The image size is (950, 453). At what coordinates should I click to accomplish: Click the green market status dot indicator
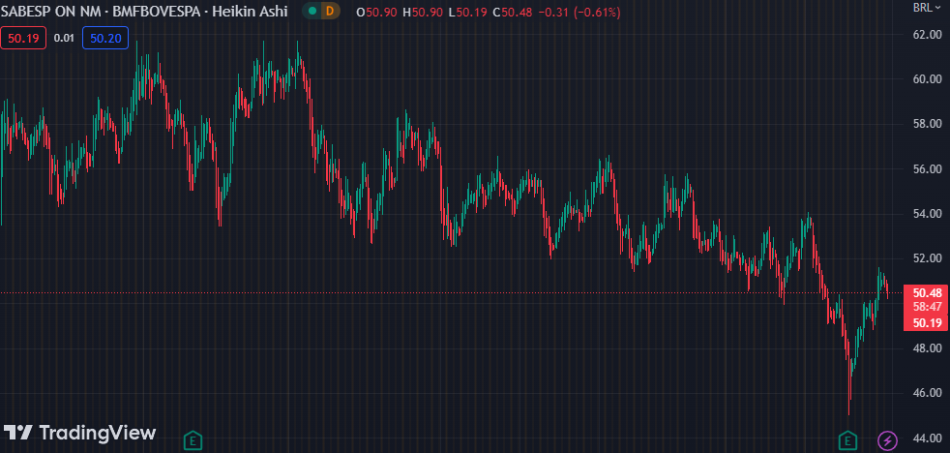click(312, 11)
